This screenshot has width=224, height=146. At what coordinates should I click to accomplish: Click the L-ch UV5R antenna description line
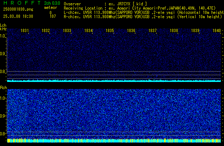coord(144,12)
